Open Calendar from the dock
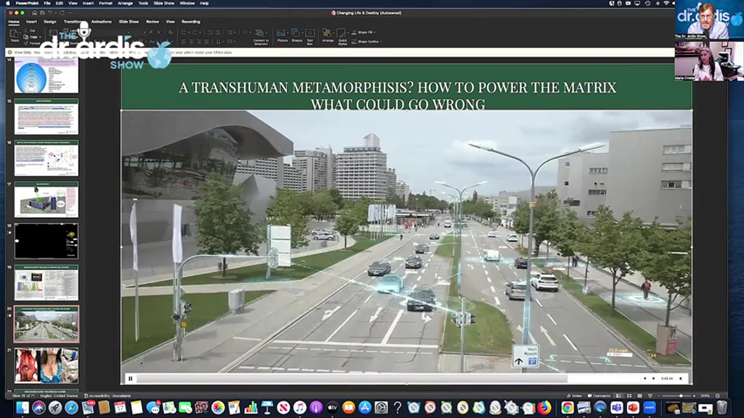Screen dimensions: 744x418 [120, 408]
